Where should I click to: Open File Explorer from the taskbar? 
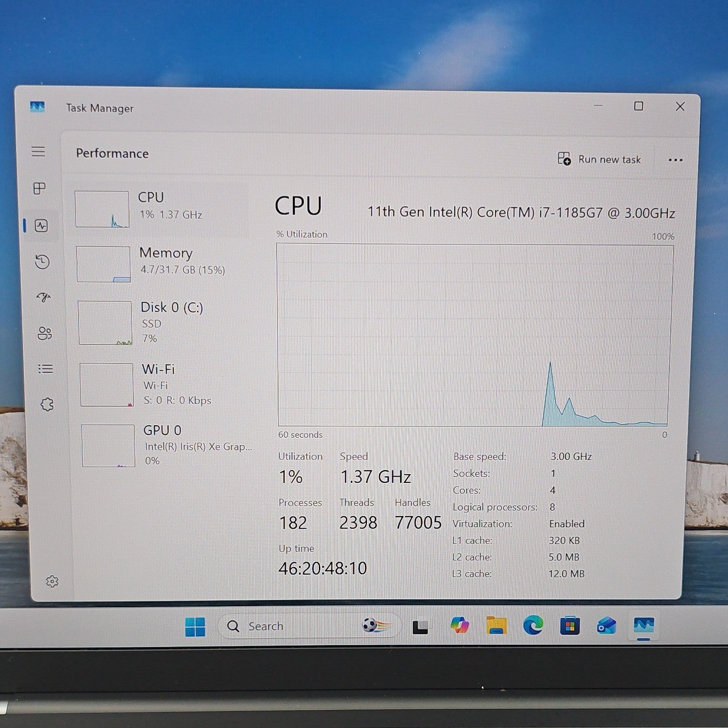(496, 625)
